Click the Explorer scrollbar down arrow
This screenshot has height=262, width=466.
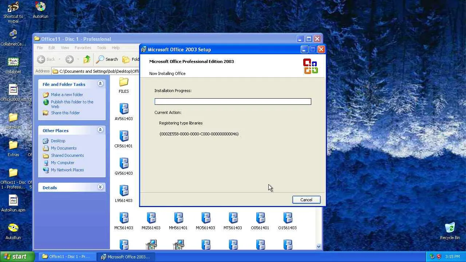(319, 246)
